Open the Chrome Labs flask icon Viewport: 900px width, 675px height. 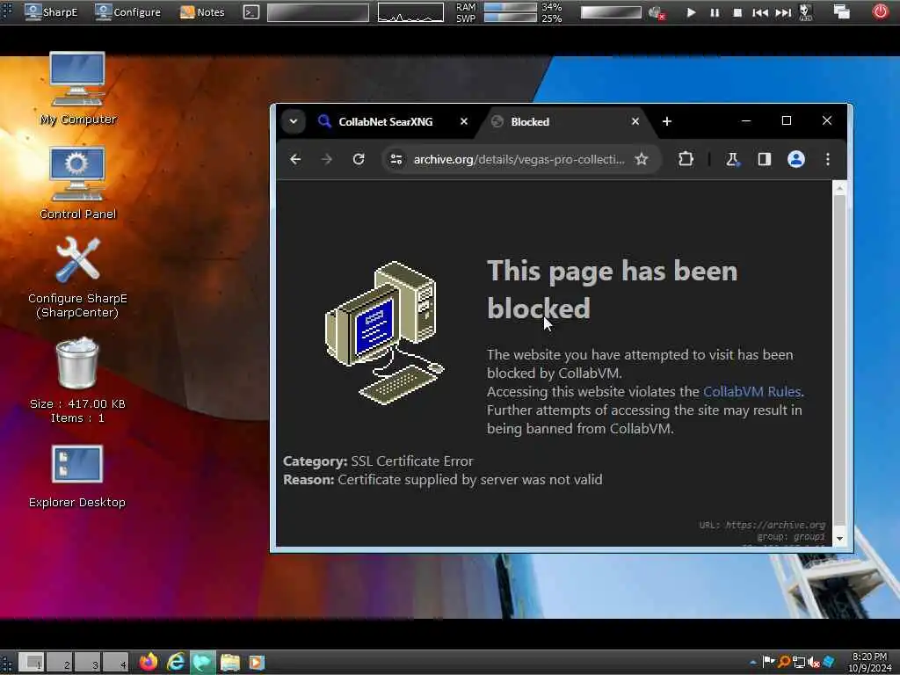[732, 160]
